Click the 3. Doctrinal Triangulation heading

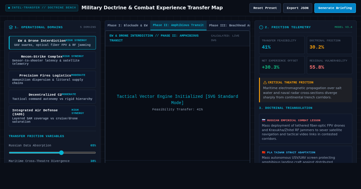285,108
